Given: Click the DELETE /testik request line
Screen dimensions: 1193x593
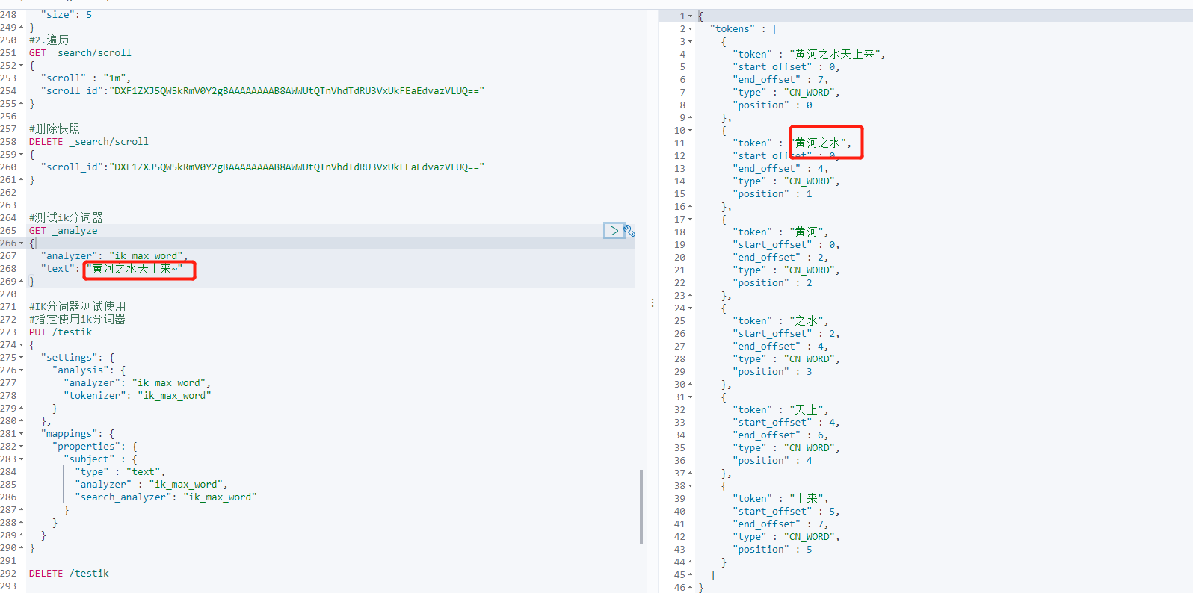Looking at the screenshot, I should 69,574.
